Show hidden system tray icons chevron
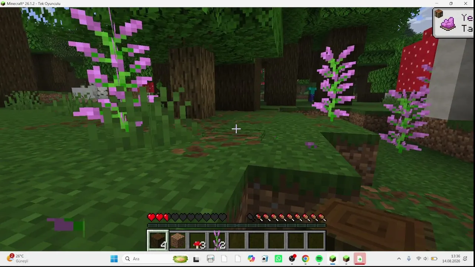 [399, 259]
